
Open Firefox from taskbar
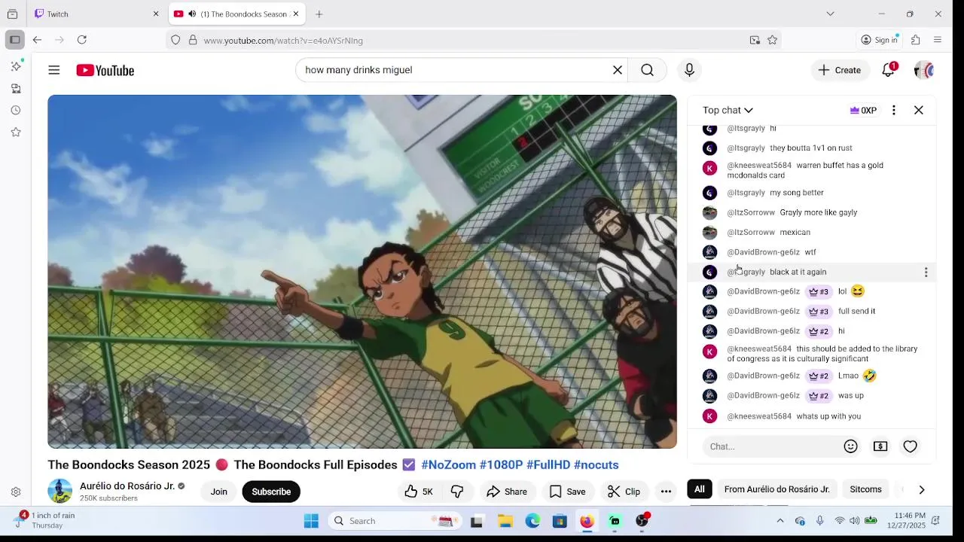(x=587, y=521)
